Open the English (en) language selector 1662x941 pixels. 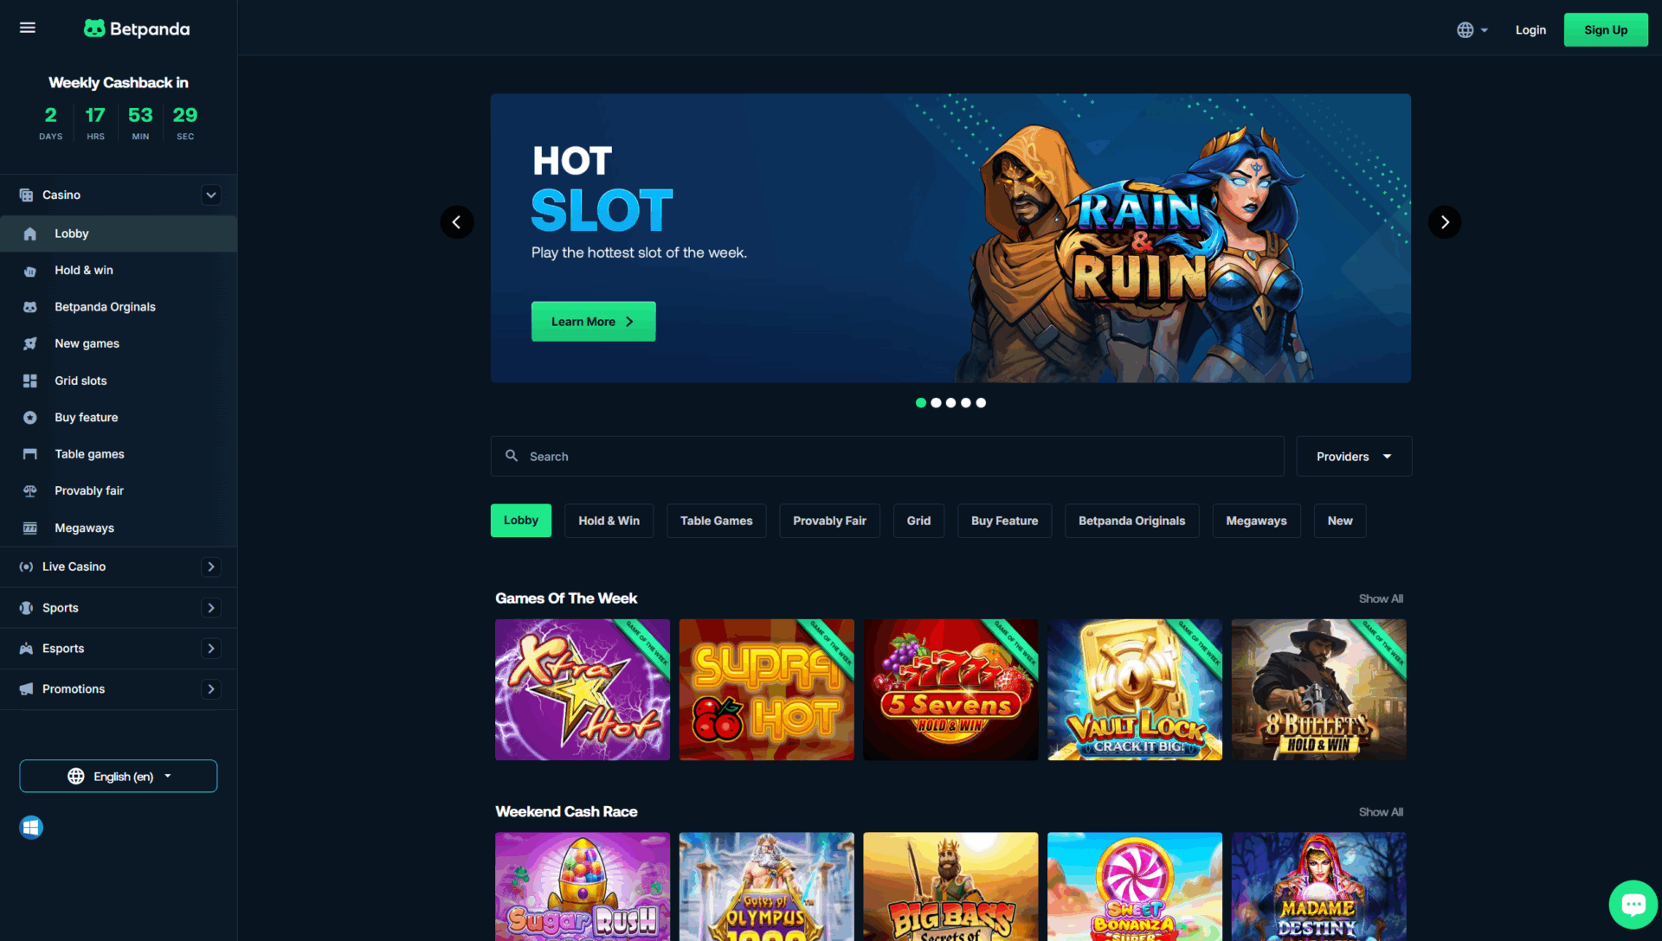(x=119, y=776)
